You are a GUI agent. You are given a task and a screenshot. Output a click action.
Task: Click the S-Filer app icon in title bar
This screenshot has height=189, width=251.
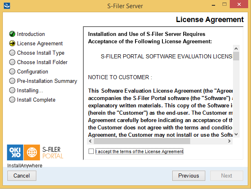(x=7, y=6)
